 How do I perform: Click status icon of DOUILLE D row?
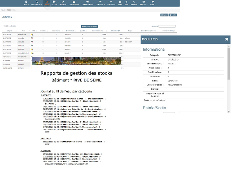32,50
